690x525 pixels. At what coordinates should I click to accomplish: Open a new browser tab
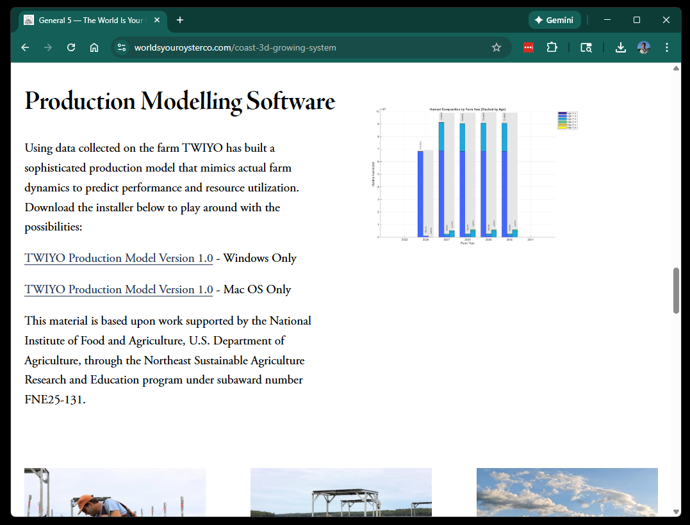180,20
